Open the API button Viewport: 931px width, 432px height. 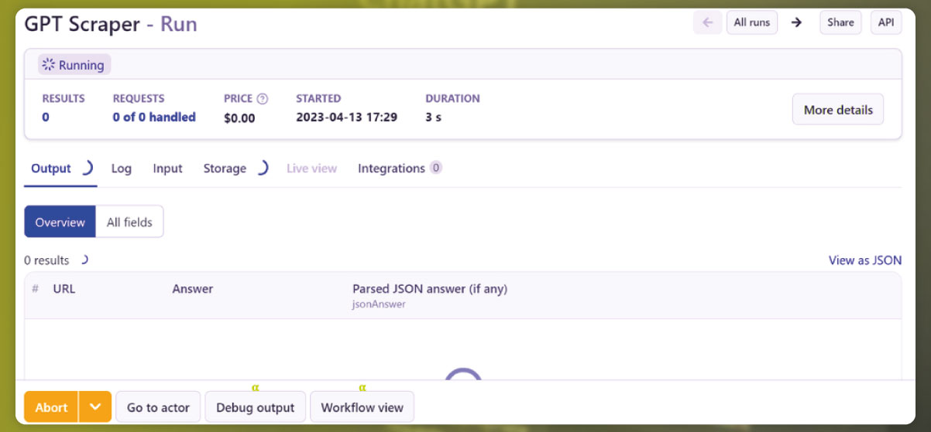pos(886,22)
